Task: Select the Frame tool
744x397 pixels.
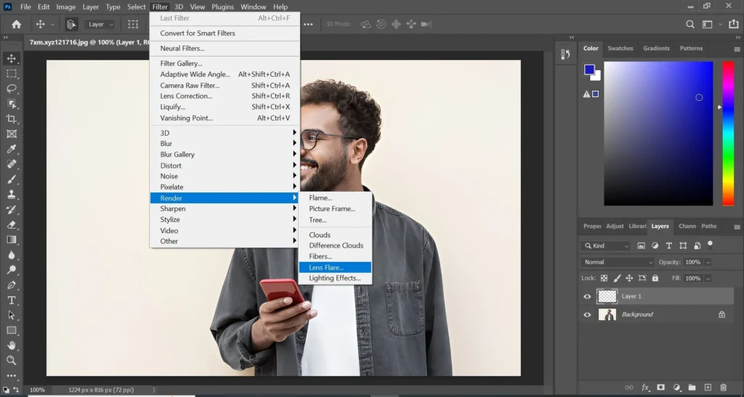Action: click(x=12, y=134)
